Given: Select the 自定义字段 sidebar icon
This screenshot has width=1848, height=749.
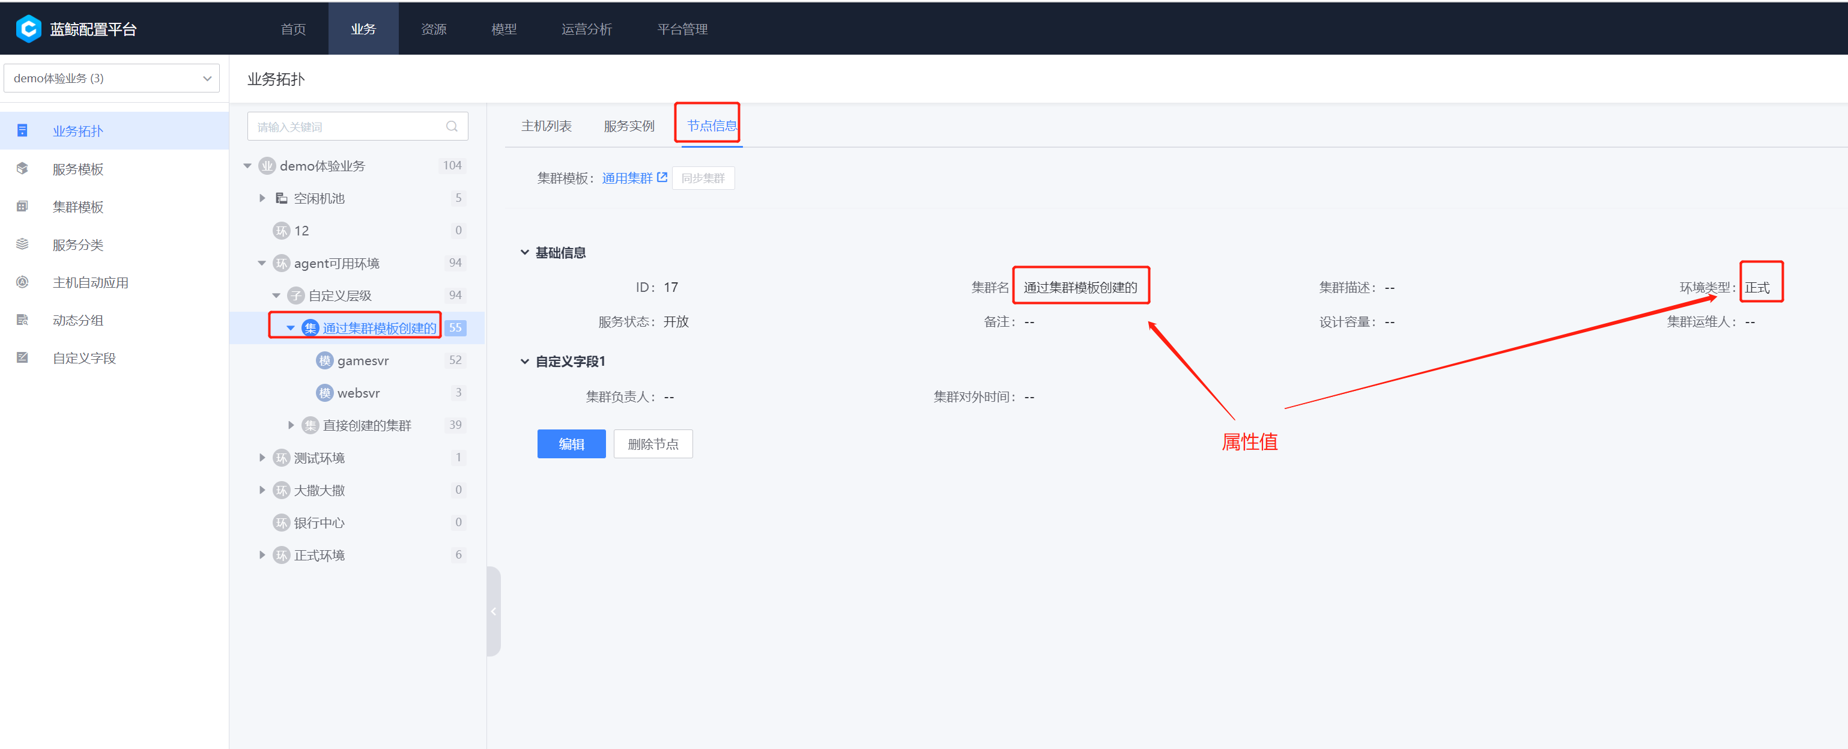Looking at the screenshot, I should click(22, 357).
